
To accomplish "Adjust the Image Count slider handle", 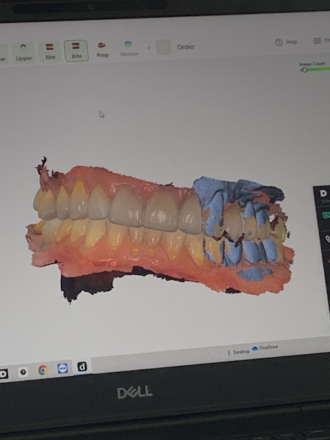I will pyautogui.click(x=304, y=70).
